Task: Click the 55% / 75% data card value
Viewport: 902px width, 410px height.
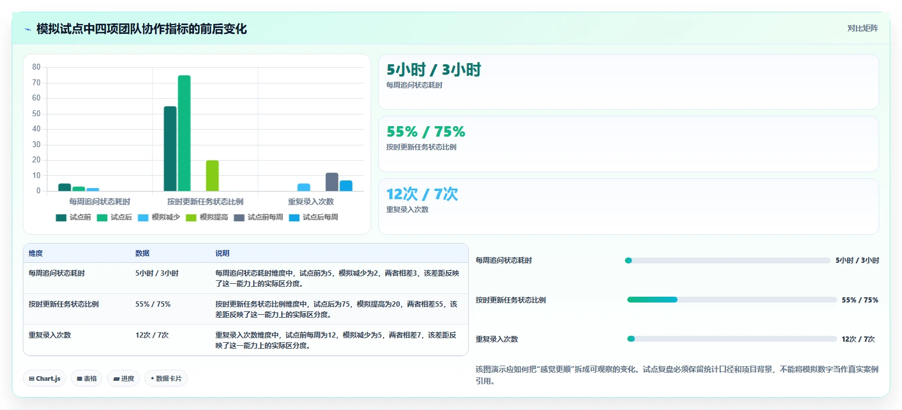Action: (426, 132)
